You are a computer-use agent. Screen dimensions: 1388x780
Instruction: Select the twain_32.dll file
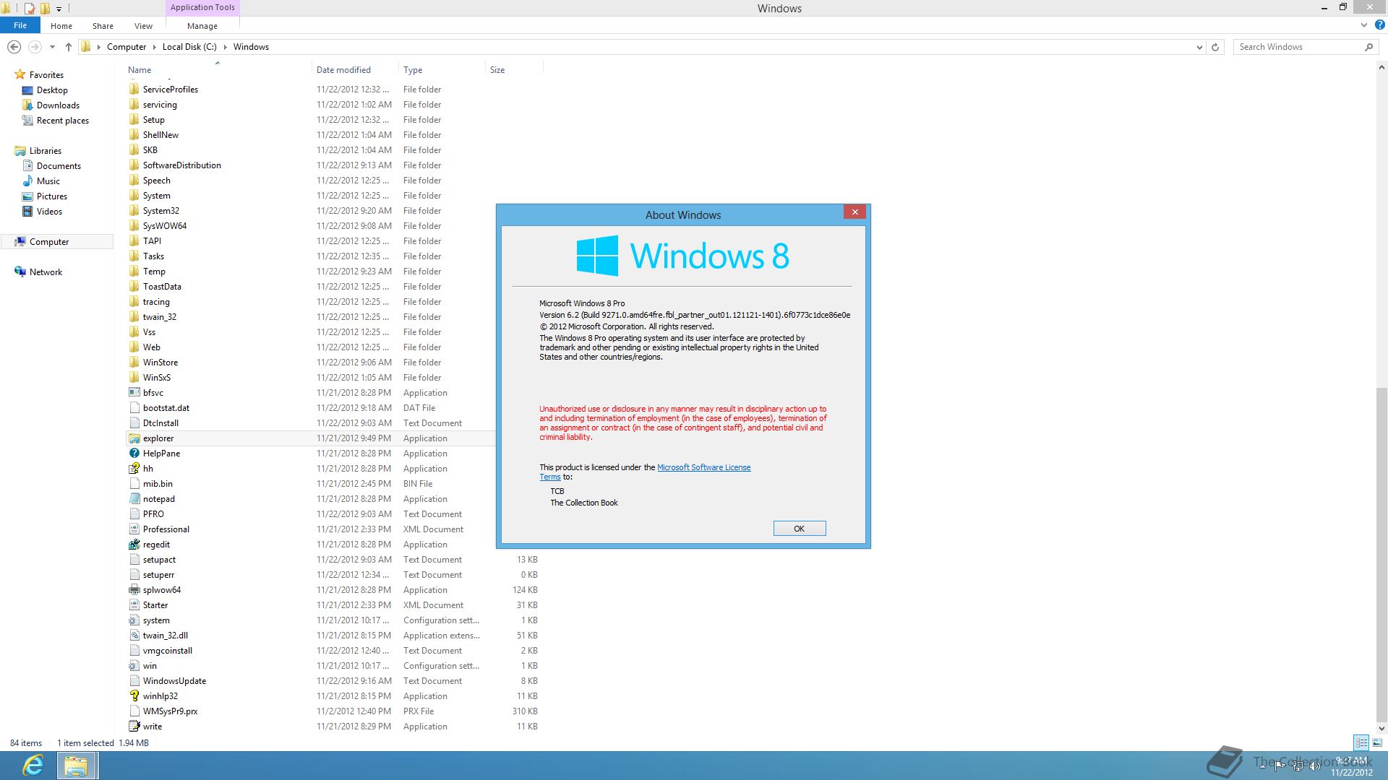pyautogui.click(x=165, y=636)
